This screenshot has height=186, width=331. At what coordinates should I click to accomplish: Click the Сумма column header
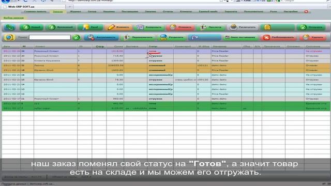[x=115, y=47]
